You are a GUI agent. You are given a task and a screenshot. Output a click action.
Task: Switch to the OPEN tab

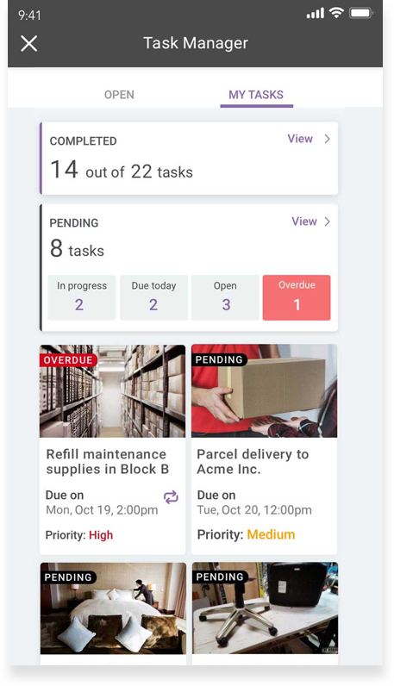click(x=119, y=95)
